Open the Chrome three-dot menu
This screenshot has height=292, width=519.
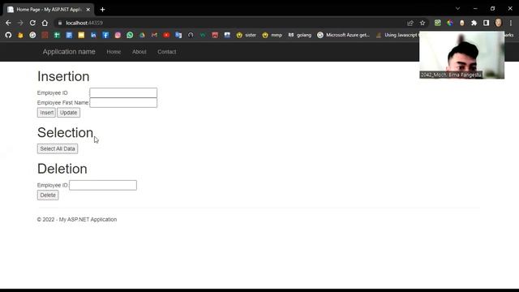(511, 23)
